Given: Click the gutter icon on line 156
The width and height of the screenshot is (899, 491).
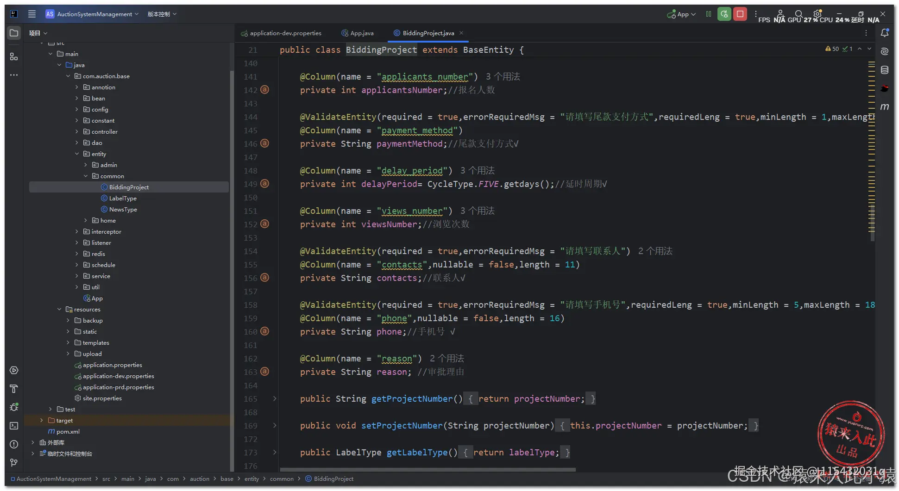Looking at the screenshot, I should pyautogui.click(x=264, y=278).
